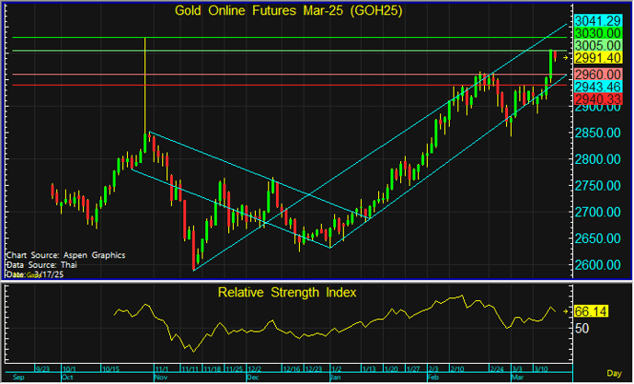The width and height of the screenshot is (634, 384).
Task: Select the cyan 3041.29 price tag
Action: [x=597, y=19]
